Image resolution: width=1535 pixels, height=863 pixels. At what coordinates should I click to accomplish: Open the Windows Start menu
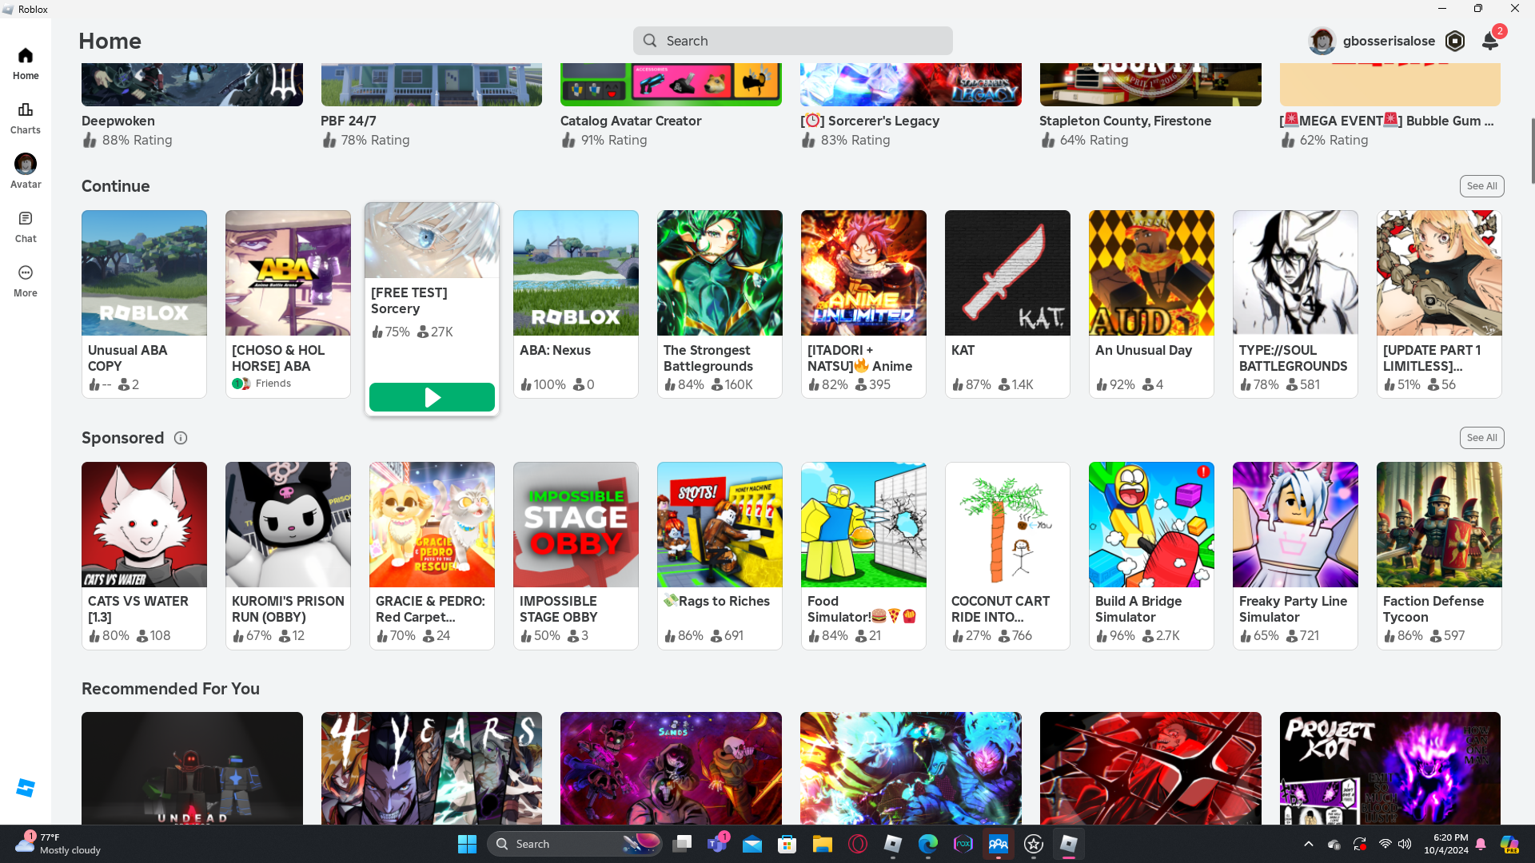[467, 844]
